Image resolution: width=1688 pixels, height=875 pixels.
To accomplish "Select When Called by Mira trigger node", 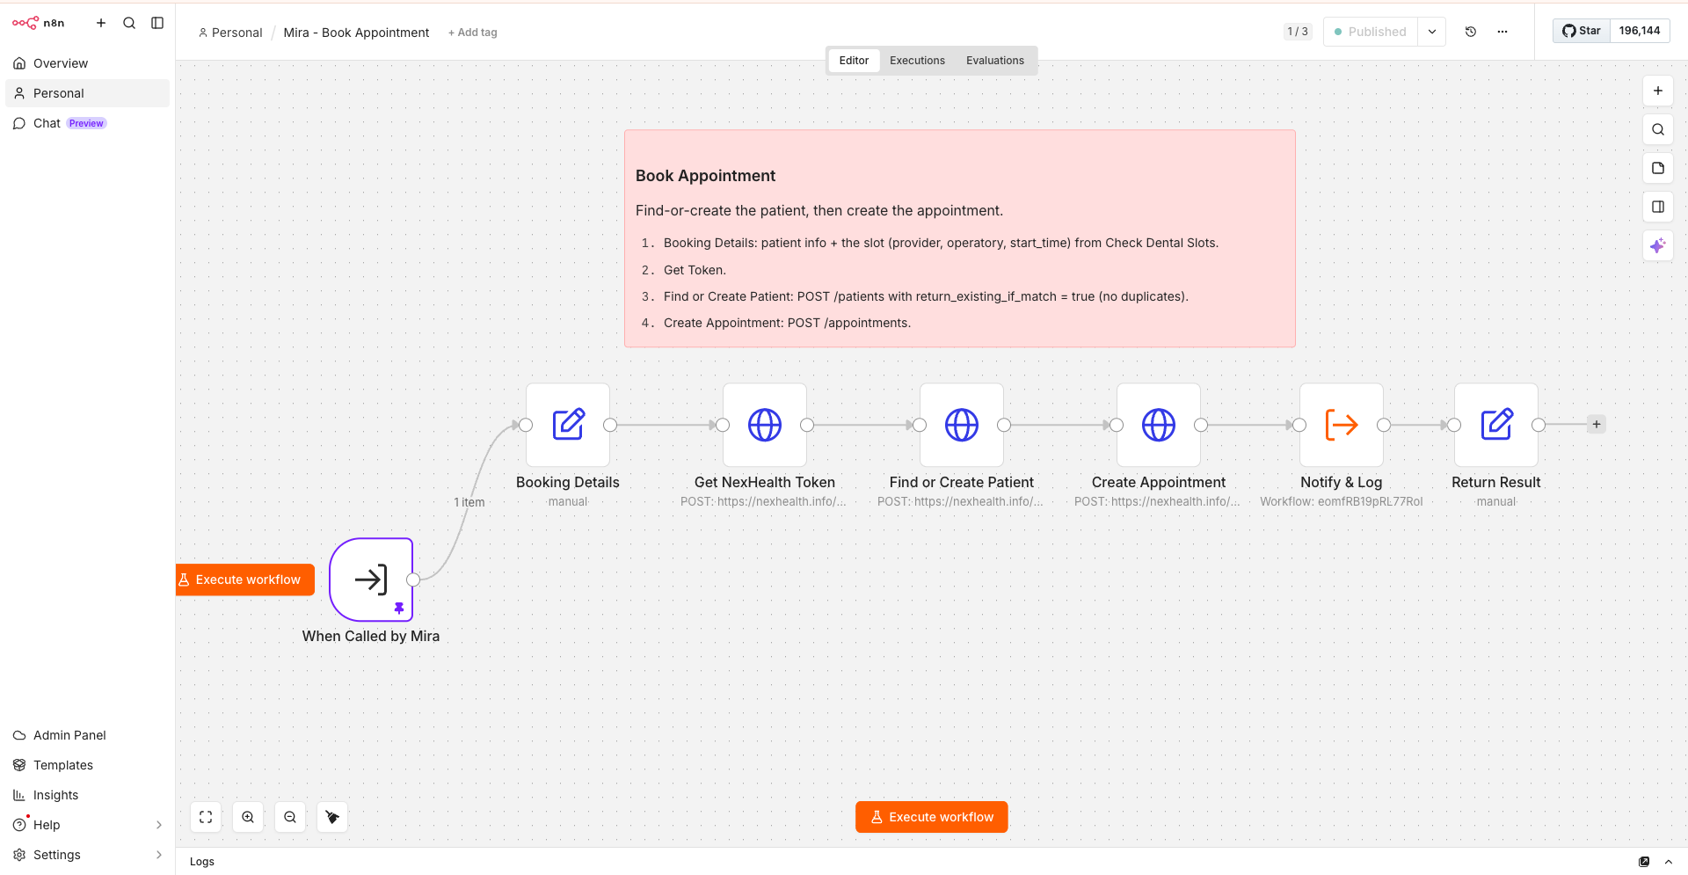I will coord(371,580).
